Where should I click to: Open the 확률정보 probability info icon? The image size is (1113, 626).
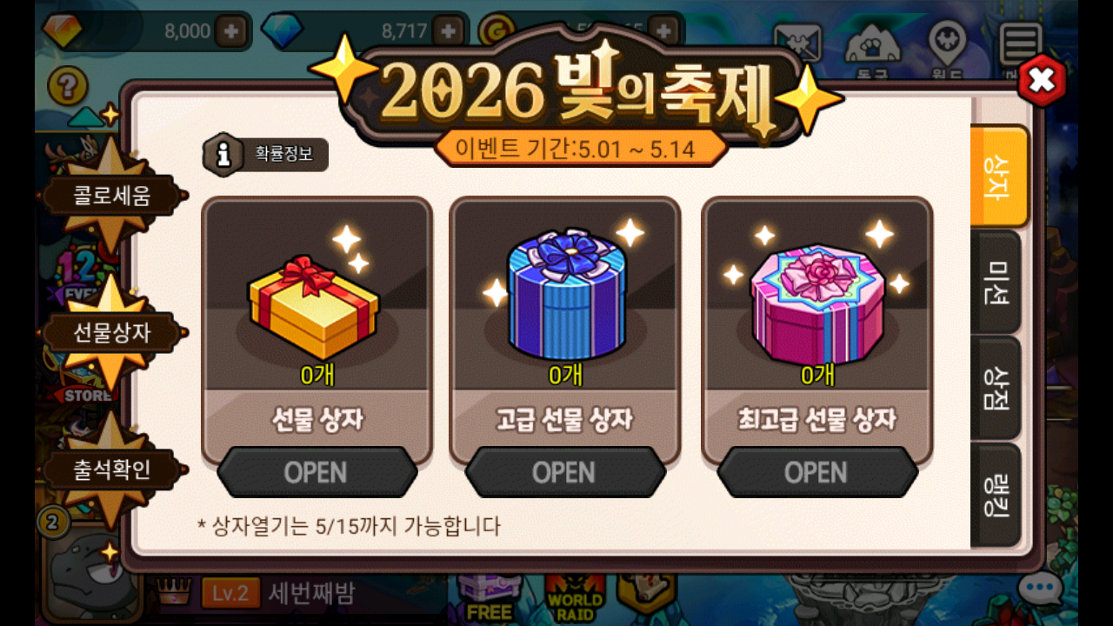point(223,155)
